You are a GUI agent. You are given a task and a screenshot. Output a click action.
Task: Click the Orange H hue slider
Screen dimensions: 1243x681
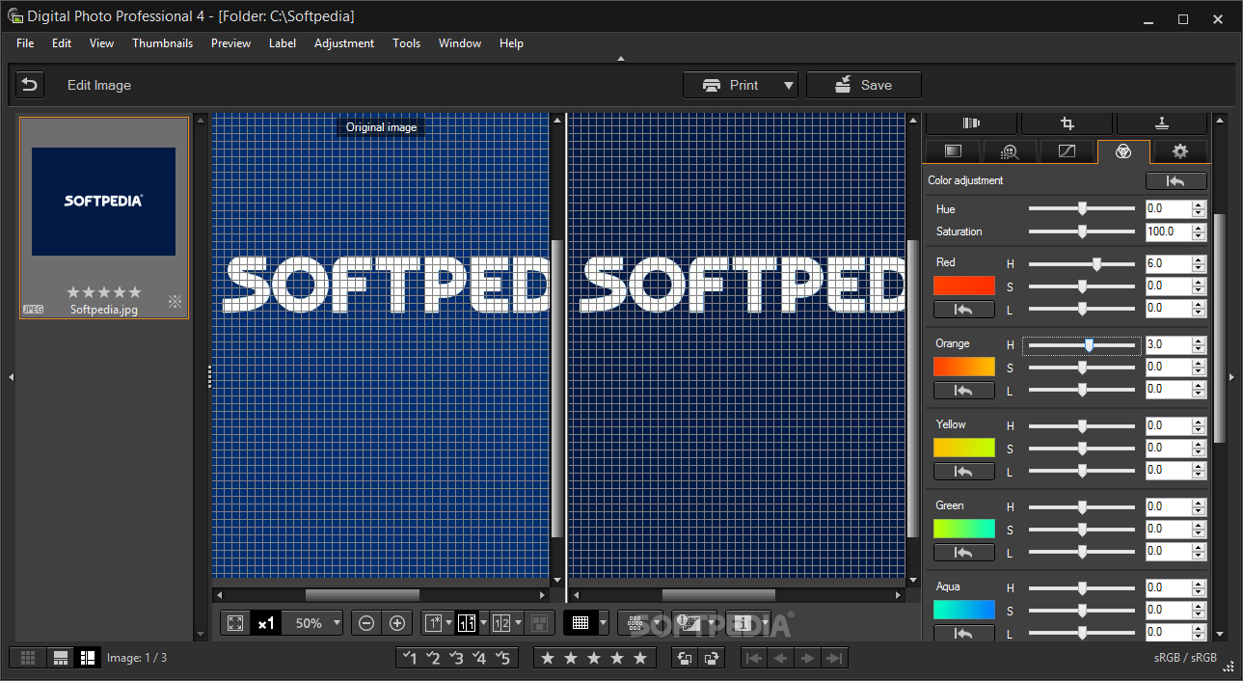pyautogui.click(x=1082, y=344)
